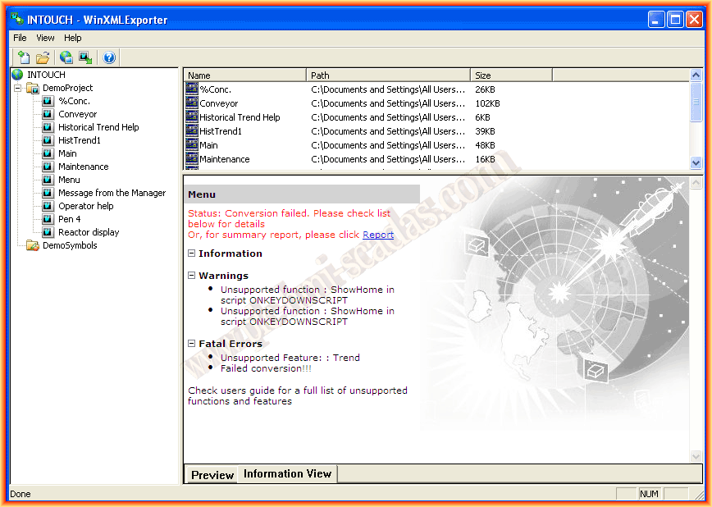Open the summary Report link
Viewport: 712px width, 507px height.
[378, 235]
